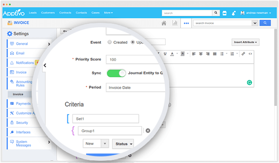Open the Leads menu
The width and height of the screenshot is (279, 163).
[x=33, y=13]
